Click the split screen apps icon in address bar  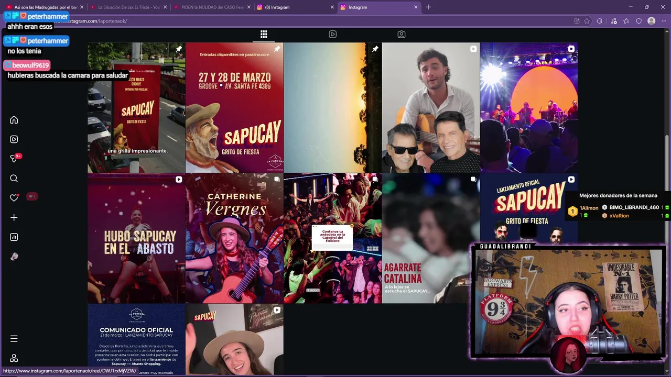[x=577, y=21]
